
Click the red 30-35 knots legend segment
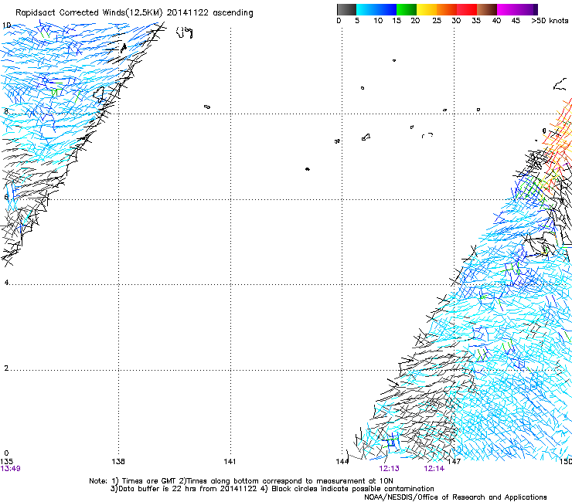(467, 9)
